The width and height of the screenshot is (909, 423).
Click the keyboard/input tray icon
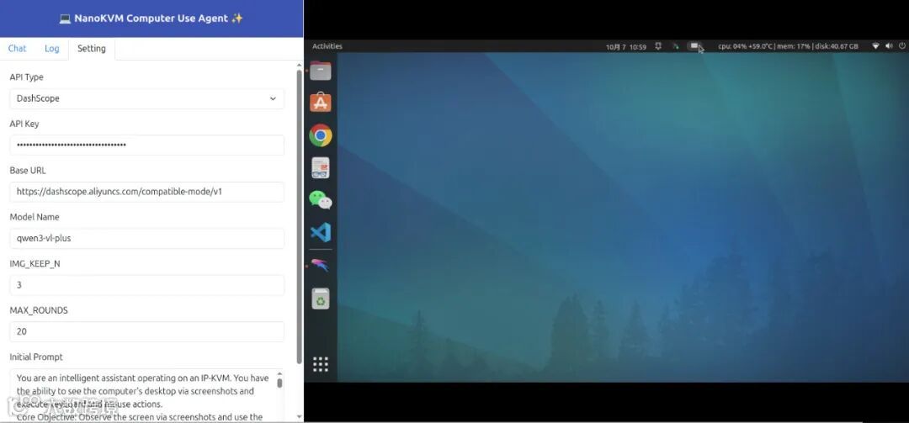[694, 46]
